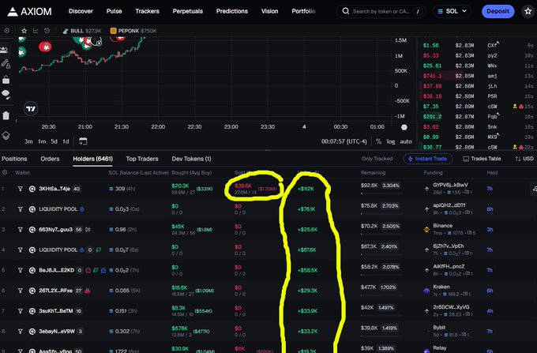Click the chart icon in the watchlist bar
This screenshot has height=353, width=537.
click(36, 31)
